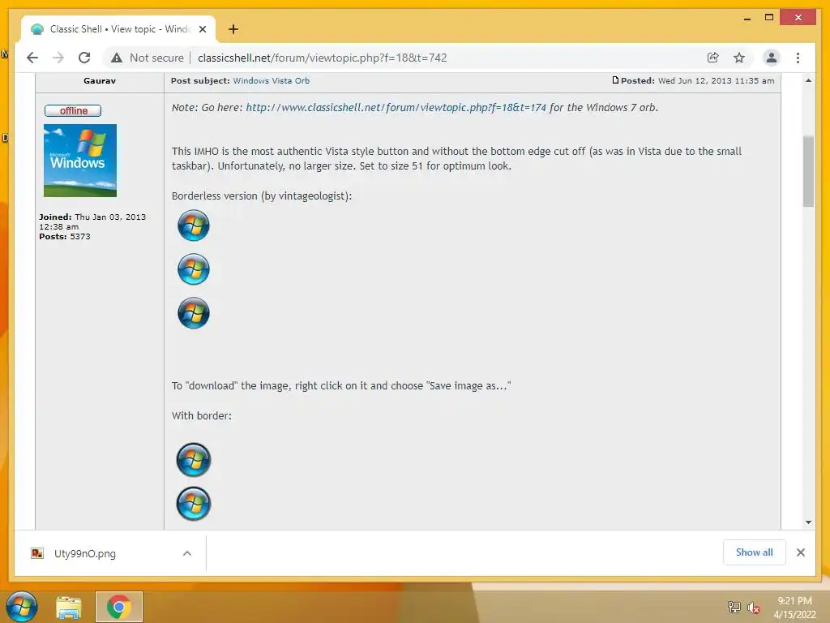
Task: Click the Gaurav username
Action: coord(100,80)
